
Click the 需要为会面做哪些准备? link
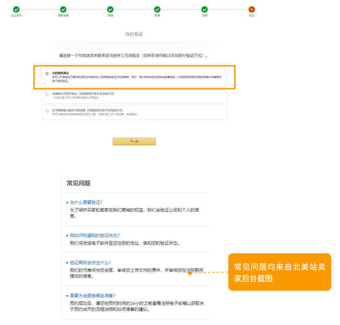click(92, 295)
